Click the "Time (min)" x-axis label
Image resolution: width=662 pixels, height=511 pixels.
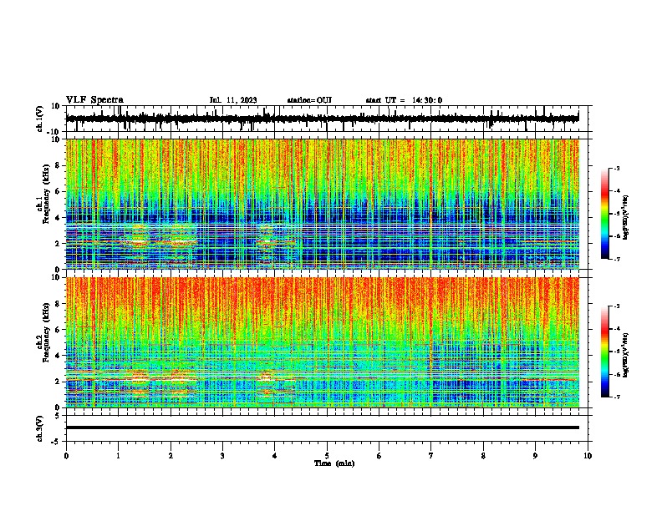point(334,463)
